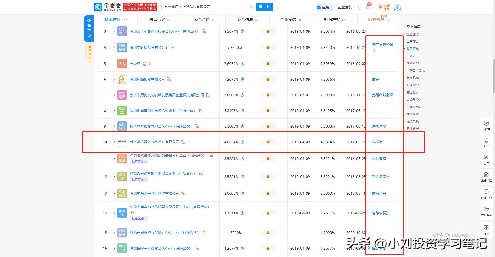495x257 pixels.
Task: Jump to 股东信息 in side navigation
Action: pos(412,49)
